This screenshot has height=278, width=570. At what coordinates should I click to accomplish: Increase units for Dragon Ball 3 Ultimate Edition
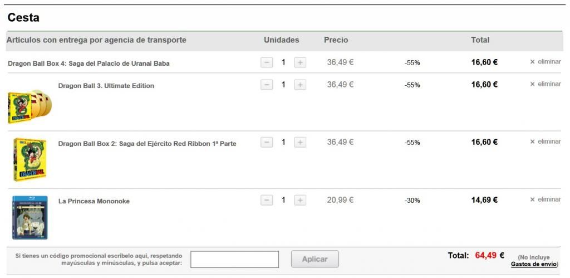point(300,85)
